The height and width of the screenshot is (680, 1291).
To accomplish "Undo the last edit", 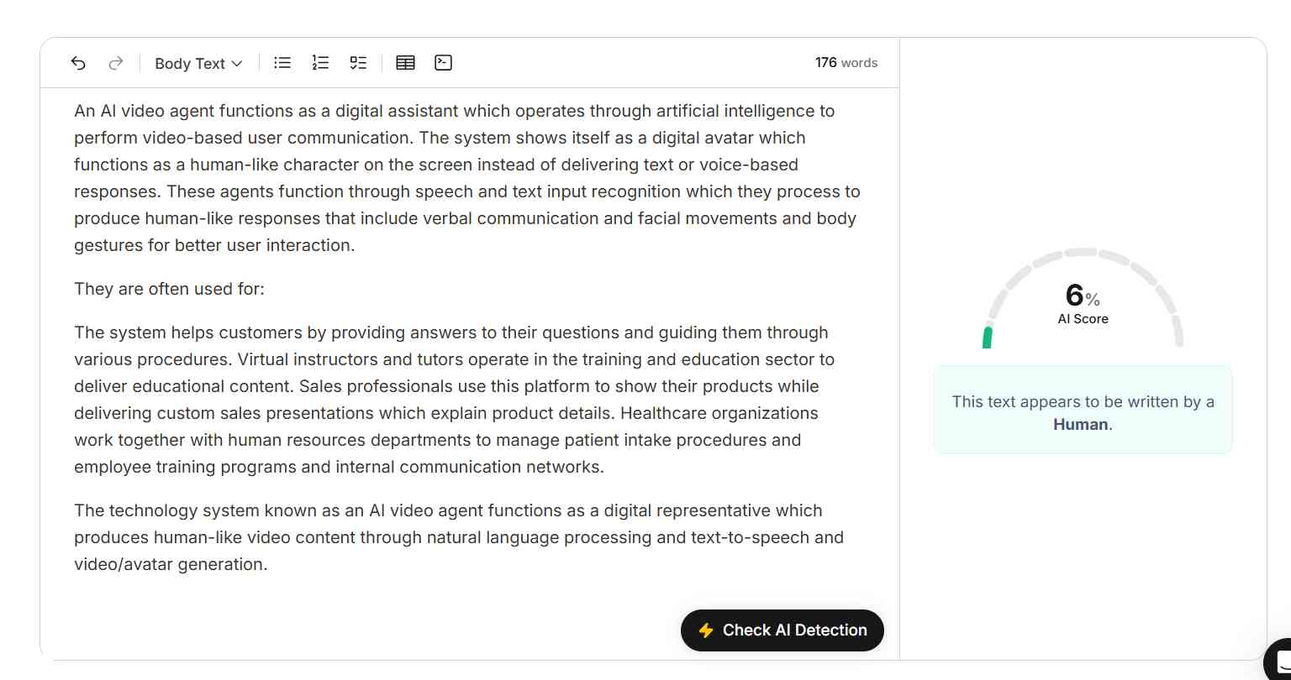I will tap(78, 62).
